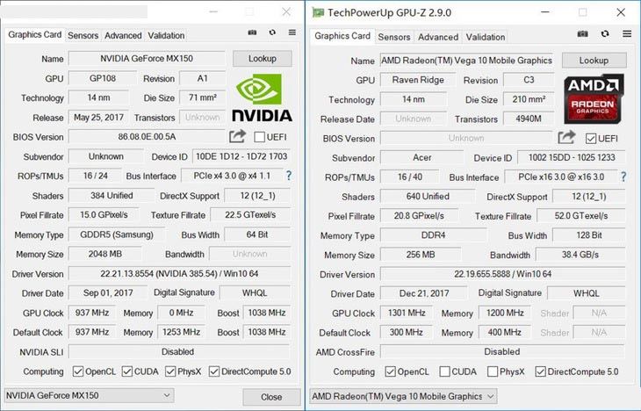
Task: Take a screenshot in the NVIDIA window
Action: (x=252, y=32)
